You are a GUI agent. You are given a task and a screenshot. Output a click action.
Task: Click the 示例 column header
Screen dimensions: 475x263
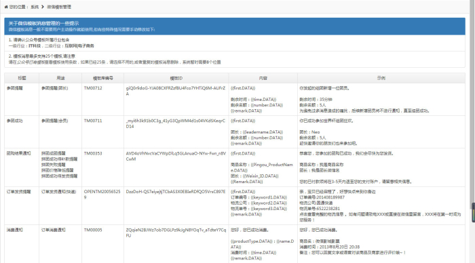381,78
